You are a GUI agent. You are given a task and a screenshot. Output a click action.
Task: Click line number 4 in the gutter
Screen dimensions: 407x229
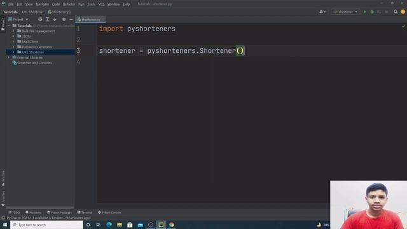(x=78, y=62)
